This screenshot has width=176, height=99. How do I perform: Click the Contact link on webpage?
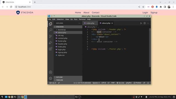[x=95, y=13]
